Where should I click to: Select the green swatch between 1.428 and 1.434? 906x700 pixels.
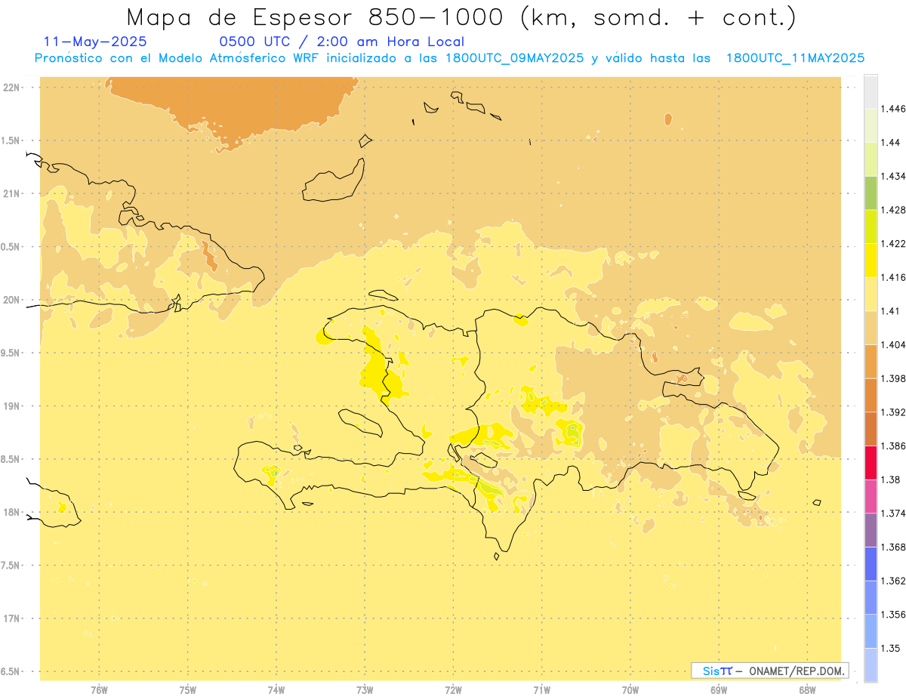tap(871, 193)
